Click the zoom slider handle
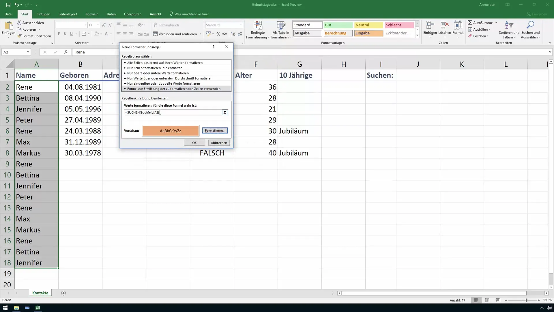Viewport: 554px width, 312px height. coord(527,300)
